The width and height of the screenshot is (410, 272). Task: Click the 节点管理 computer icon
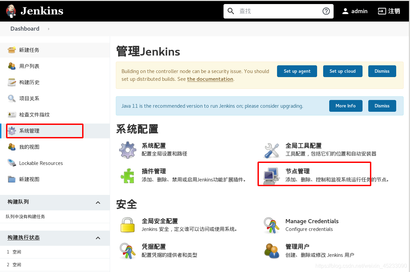click(x=272, y=175)
